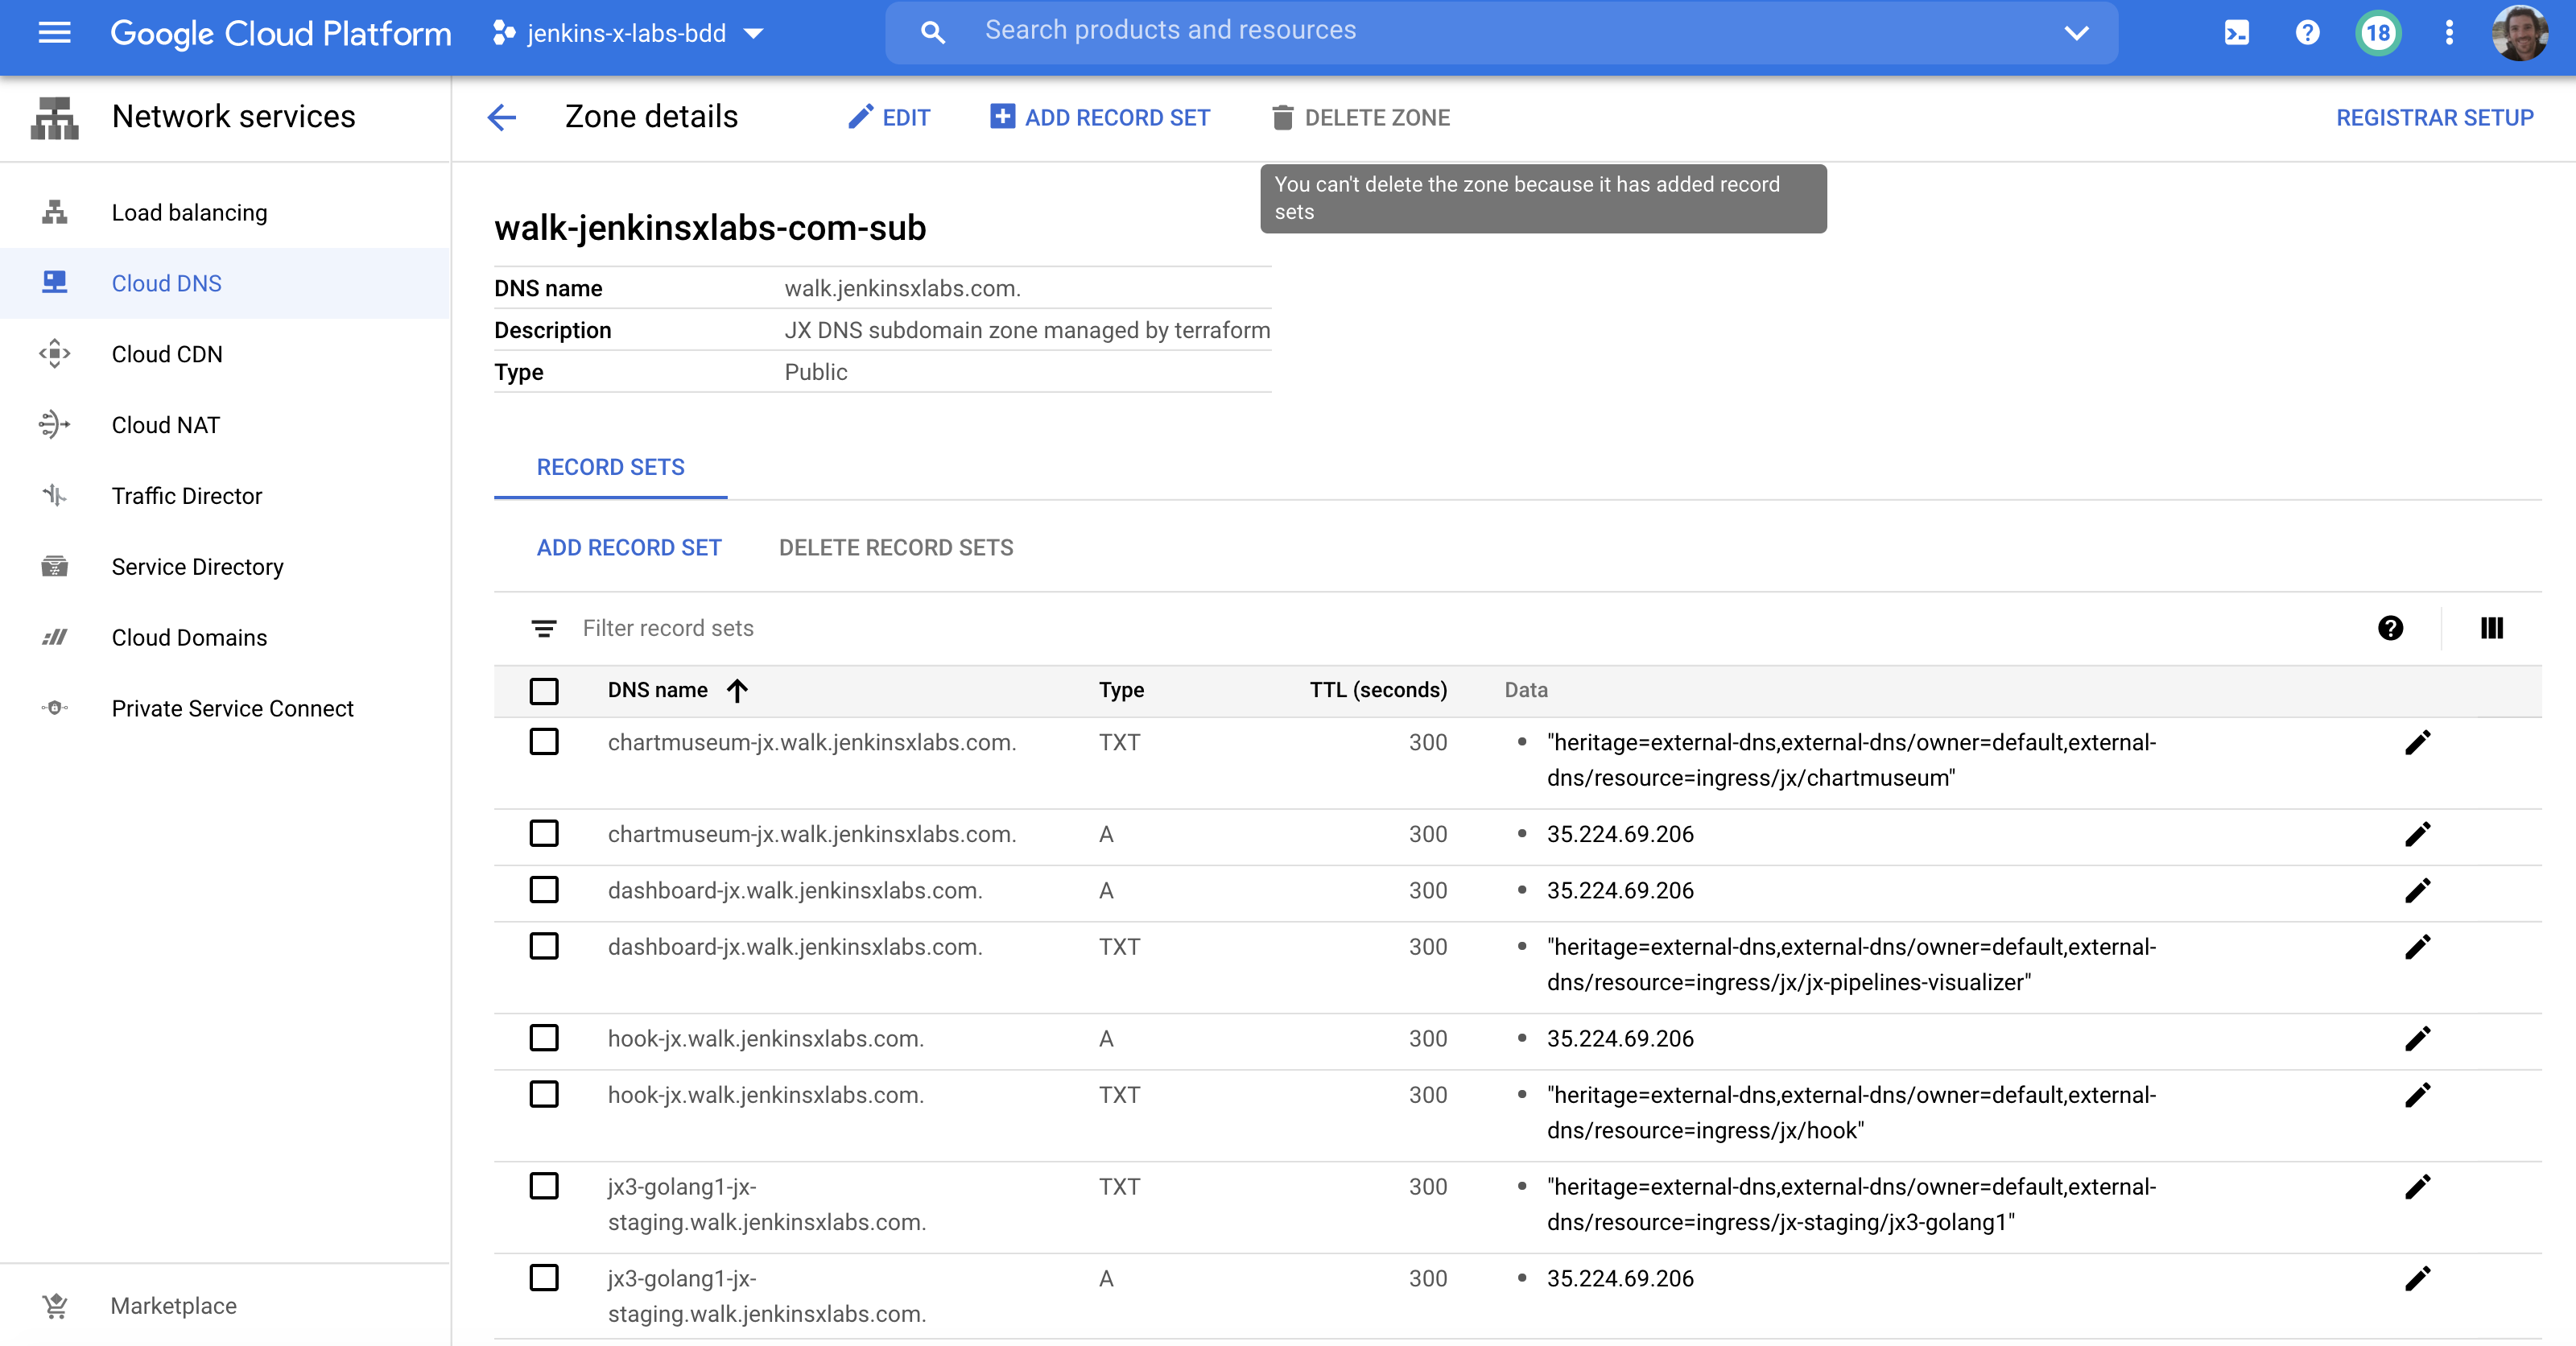Open the jenkins-x-labs-bdd project selector
Viewport: 2576px width, 1346px height.
tap(628, 33)
